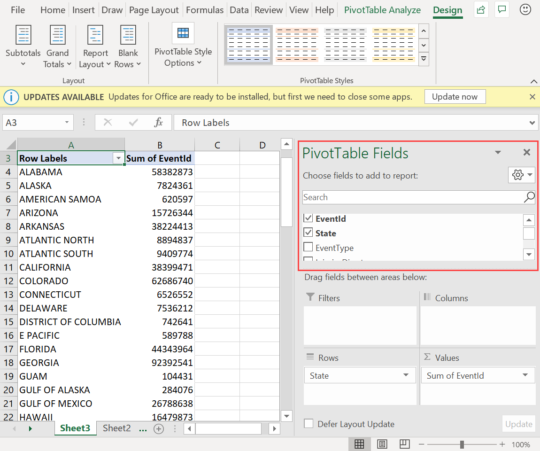The image size is (540, 451).
Task: Enable Defer Layout Update
Action: click(309, 423)
